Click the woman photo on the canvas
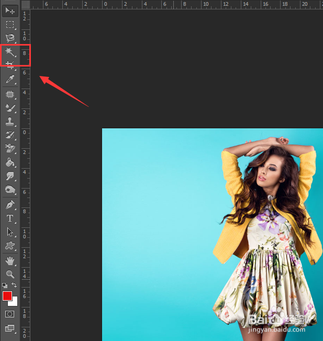Image resolution: width=323 pixels, height=341 pixels. (x=213, y=235)
